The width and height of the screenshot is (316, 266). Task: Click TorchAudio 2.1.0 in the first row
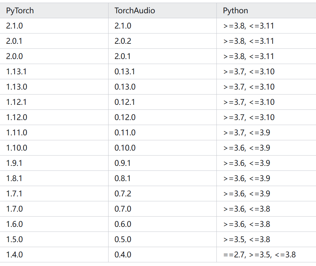pos(162,26)
